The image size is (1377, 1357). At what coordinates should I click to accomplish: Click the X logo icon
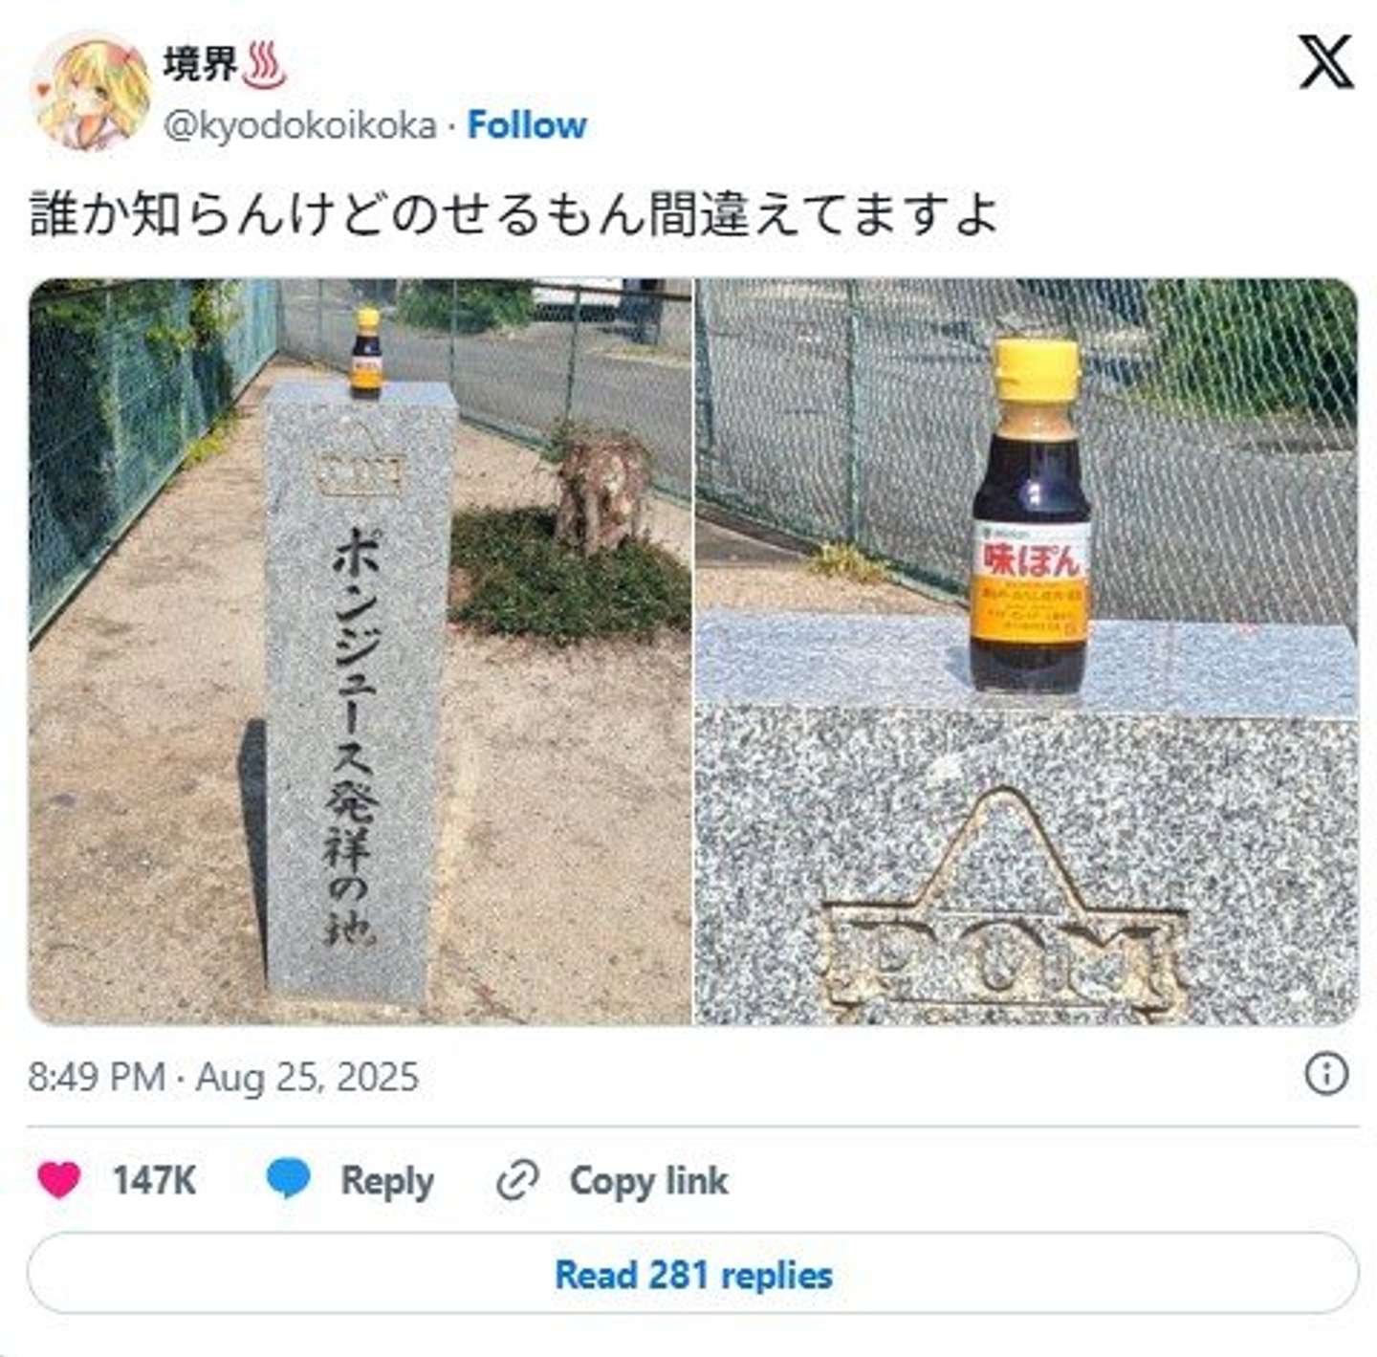(1325, 62)
